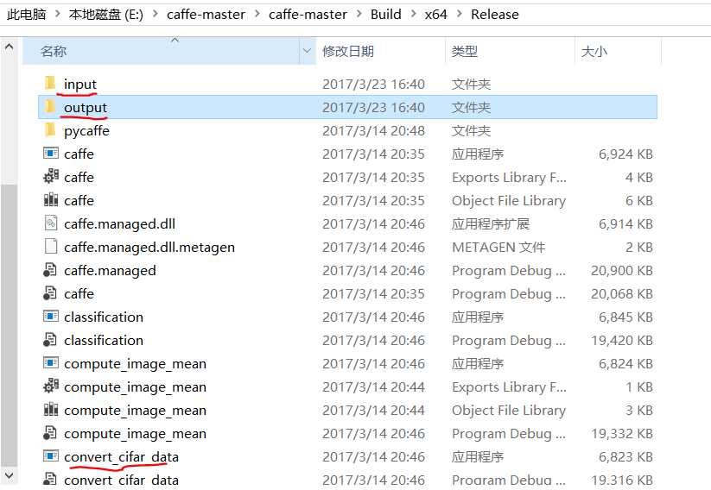Screen dimensions: 711x490
Task: Click the classification Program Debug icon
Action: tap(50, 340)
